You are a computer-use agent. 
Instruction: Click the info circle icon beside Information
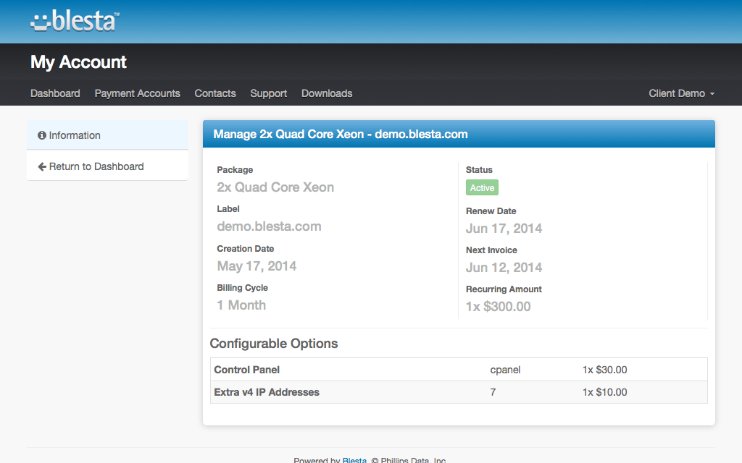click(x=42, y=135)
